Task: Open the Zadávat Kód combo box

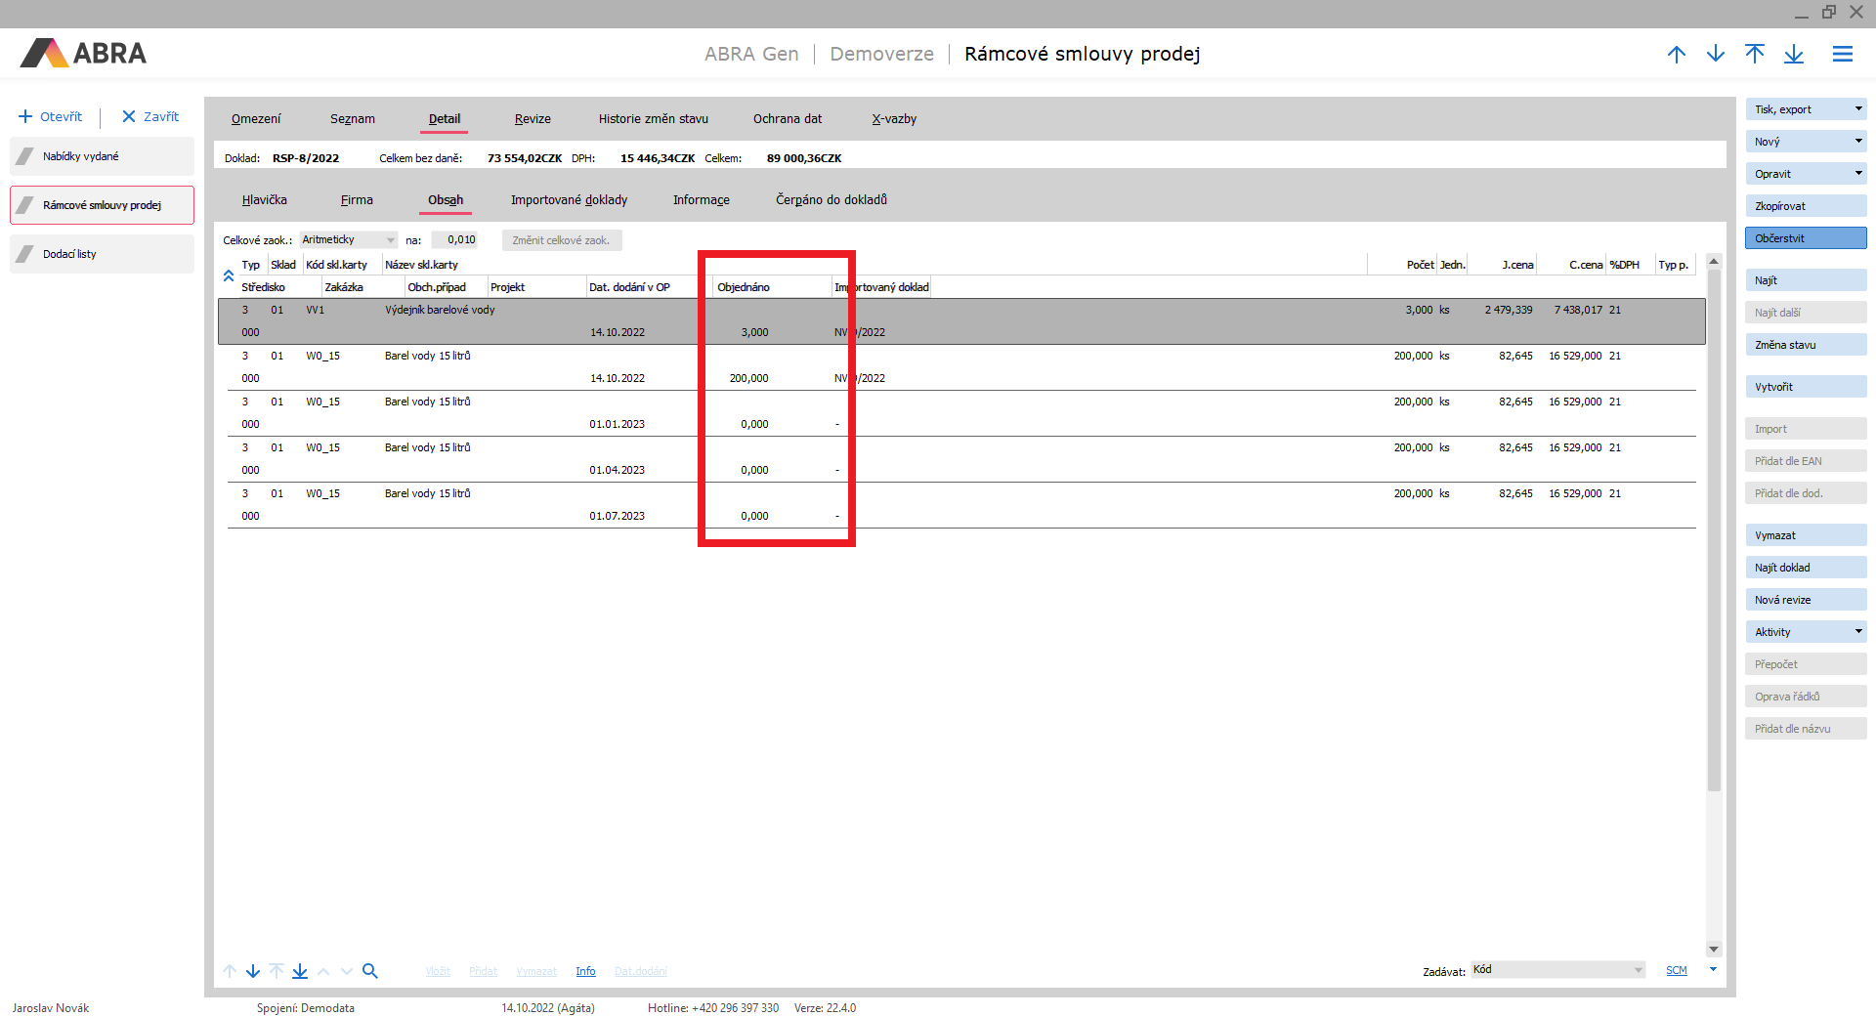Action: [x=1638, y=970]
